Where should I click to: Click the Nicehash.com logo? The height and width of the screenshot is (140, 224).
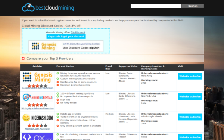(x=37, y=118)
